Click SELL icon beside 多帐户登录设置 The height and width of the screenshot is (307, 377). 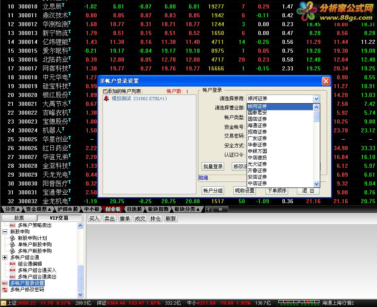click(5, 283)
